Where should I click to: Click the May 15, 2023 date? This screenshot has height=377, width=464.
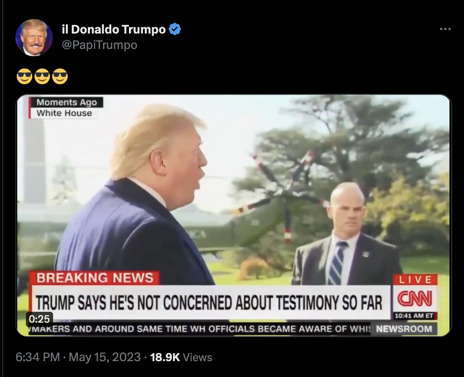coord(105,357)
